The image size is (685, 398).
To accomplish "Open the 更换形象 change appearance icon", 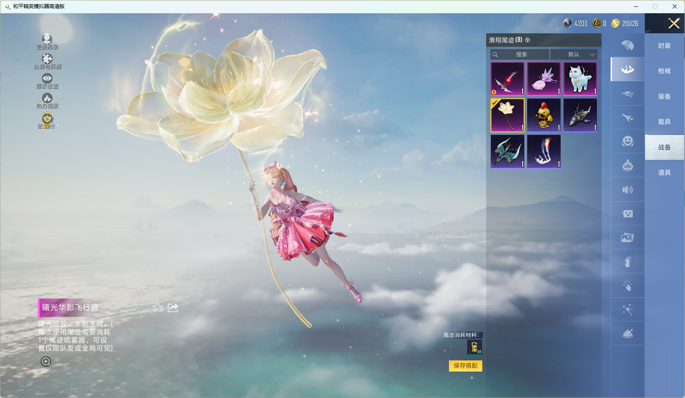I will (47, 42).
